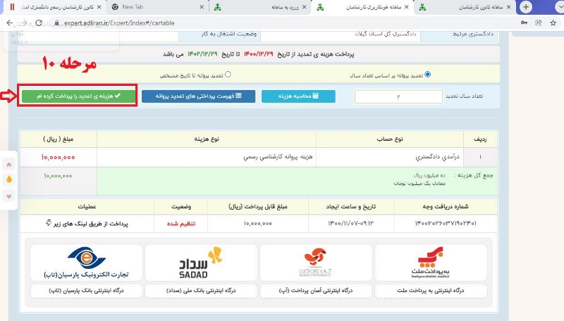Choose the Asan Pardakht payment logo
Viewport: 564px width, 321px height.
click(315, 263)
